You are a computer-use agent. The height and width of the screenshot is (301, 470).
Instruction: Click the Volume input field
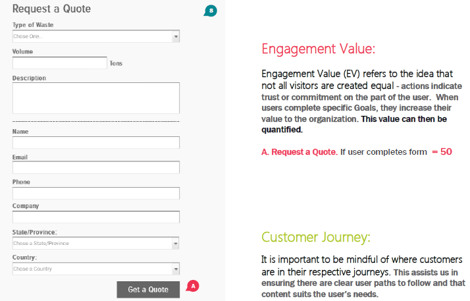(60, 63)
